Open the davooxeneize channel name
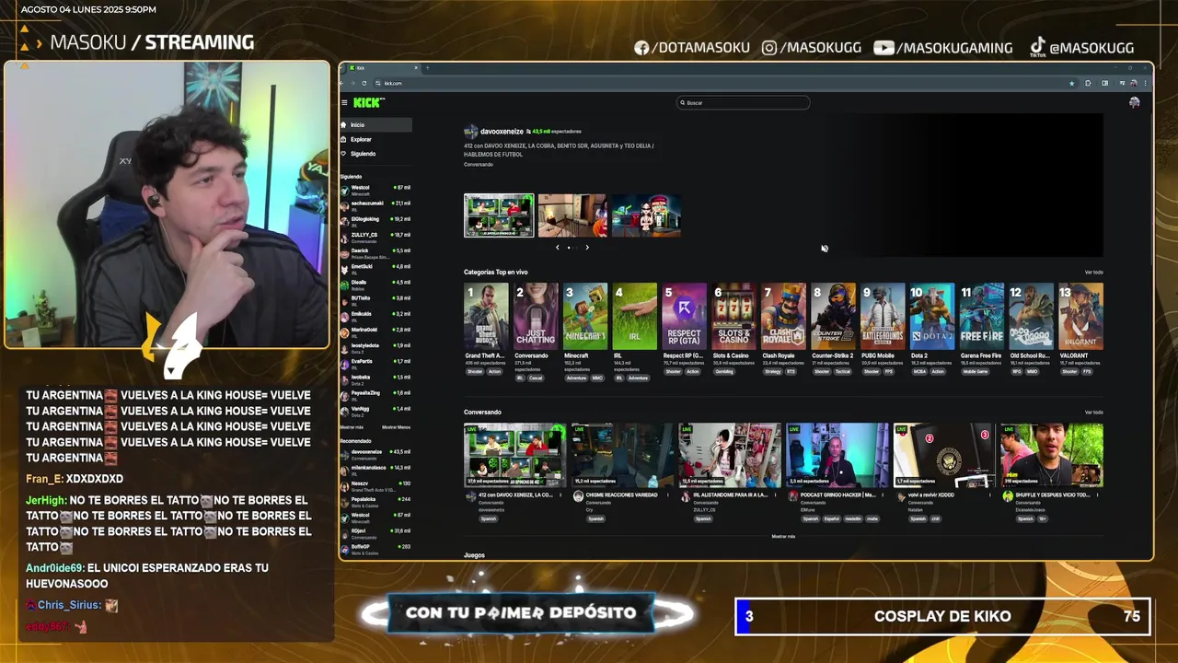This screenshot has height=663, width=1178. [502, 132]
